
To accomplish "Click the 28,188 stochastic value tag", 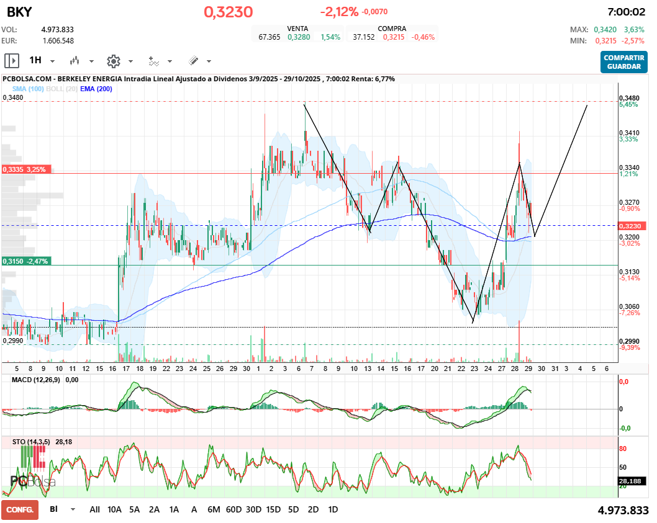I will pyautogui.click(x=632, y=481).
